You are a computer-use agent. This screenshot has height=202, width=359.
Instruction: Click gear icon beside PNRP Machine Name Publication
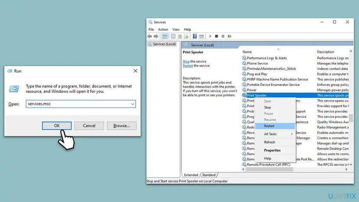pos(244,79)
